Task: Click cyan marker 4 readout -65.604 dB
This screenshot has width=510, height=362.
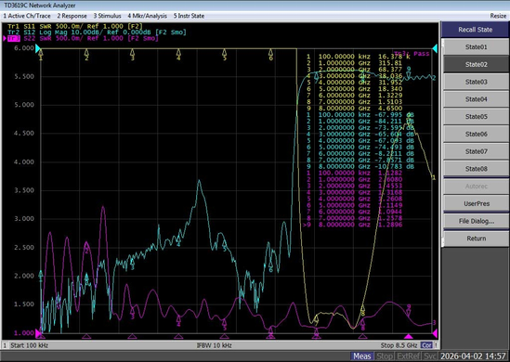Action: pyautogui.click(x=394, y=135)
